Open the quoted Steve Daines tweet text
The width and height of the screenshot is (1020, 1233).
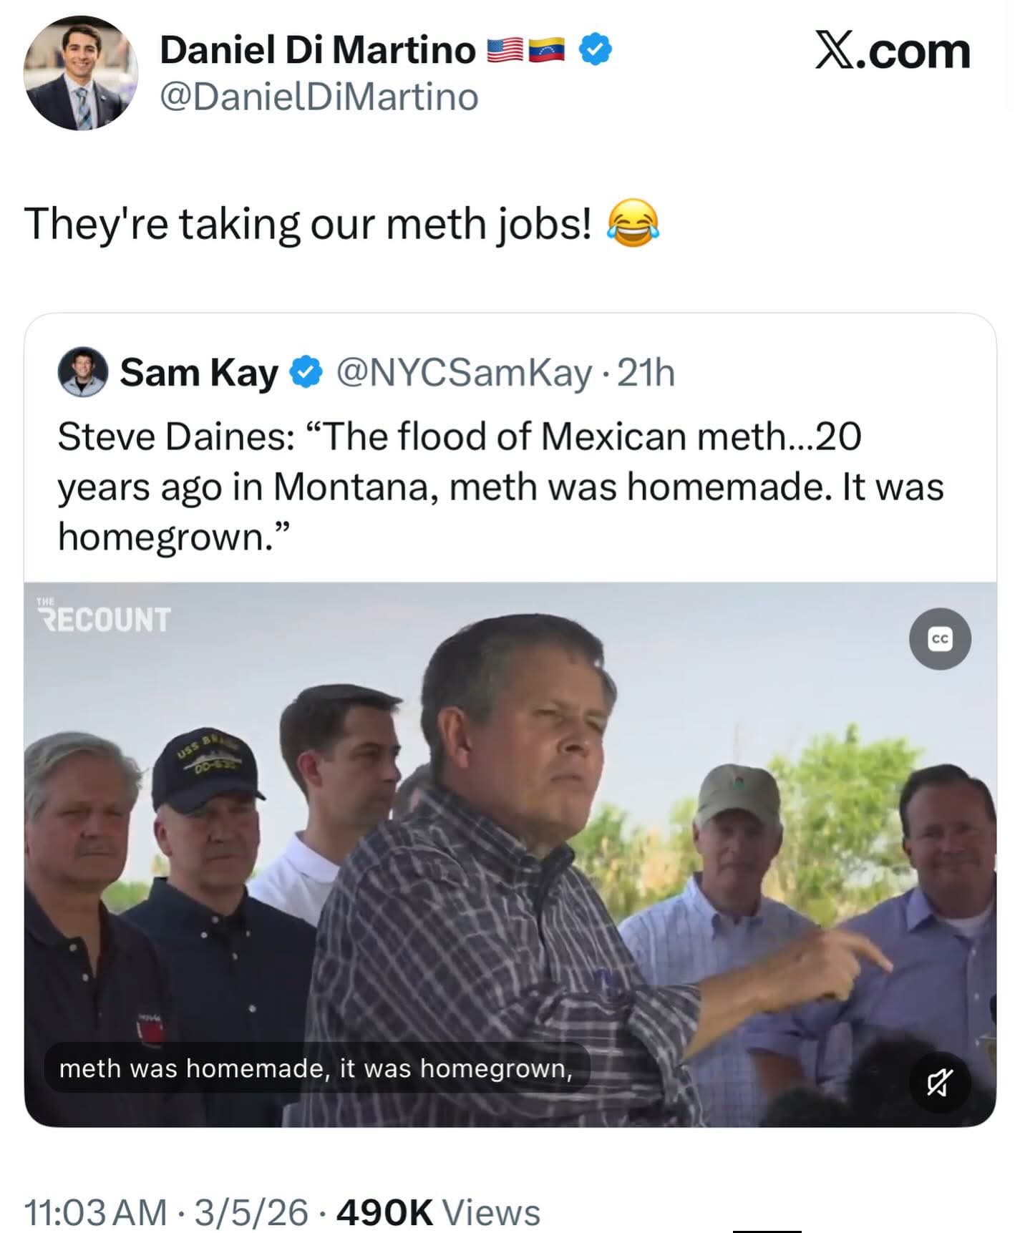pos(500,487)
